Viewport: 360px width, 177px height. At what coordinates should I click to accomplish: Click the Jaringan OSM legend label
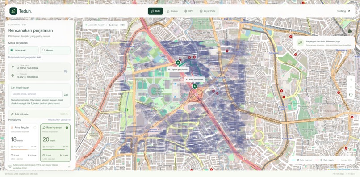tap(346, 160)
